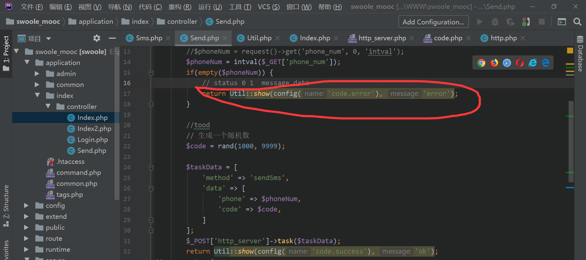Collapse the controller folder
This screenshot has width=586, height=260.
pos(48,106)
